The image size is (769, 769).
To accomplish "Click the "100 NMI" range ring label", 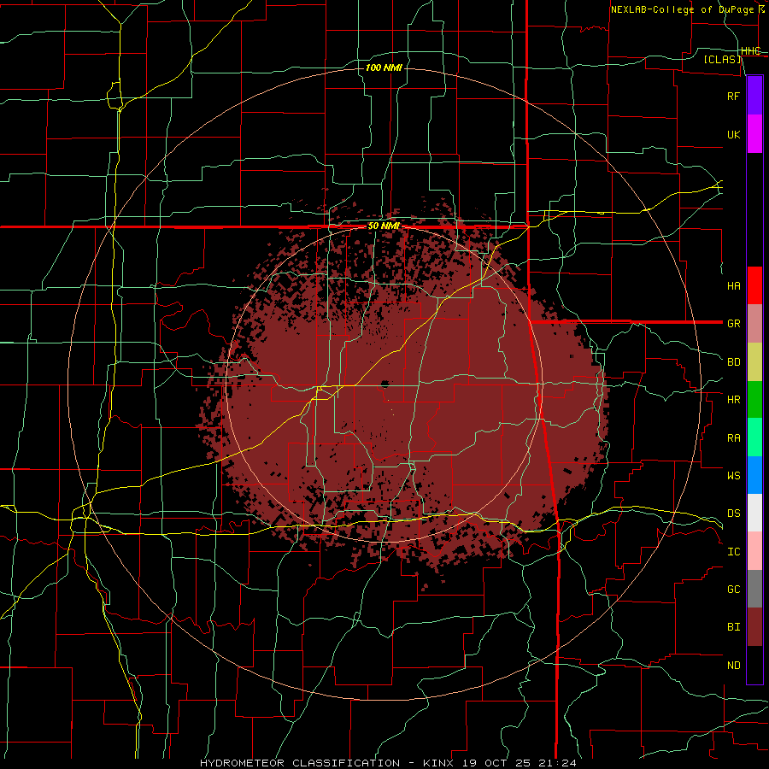I will pyautogui.click(x=384, y=68).
